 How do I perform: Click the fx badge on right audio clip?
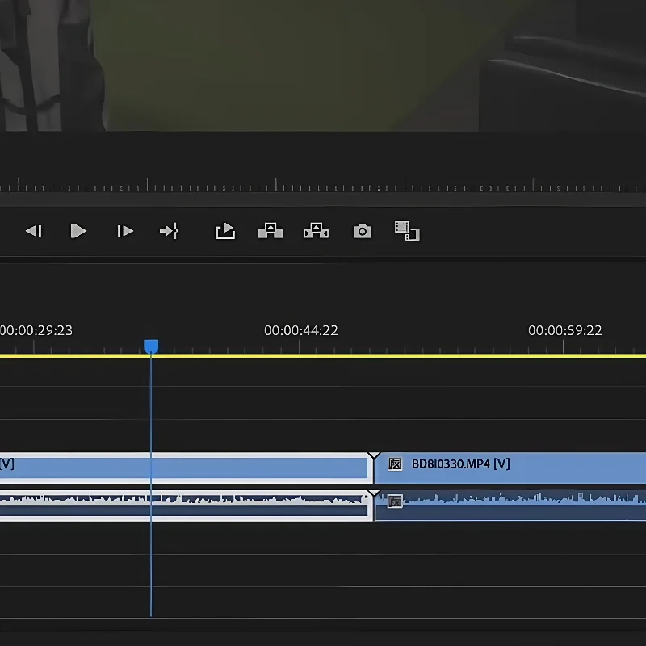tap(395, 501)
